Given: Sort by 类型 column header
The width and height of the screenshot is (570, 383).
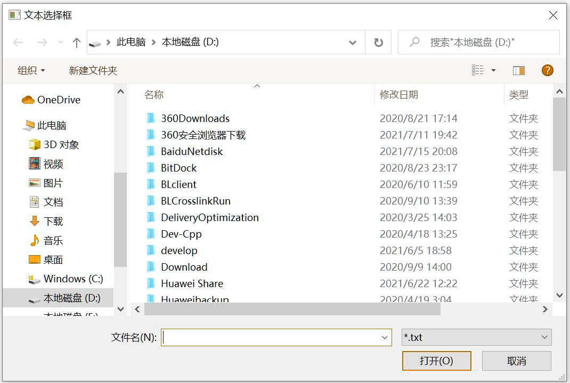Looking at the screenshot, I should (518, 95).
